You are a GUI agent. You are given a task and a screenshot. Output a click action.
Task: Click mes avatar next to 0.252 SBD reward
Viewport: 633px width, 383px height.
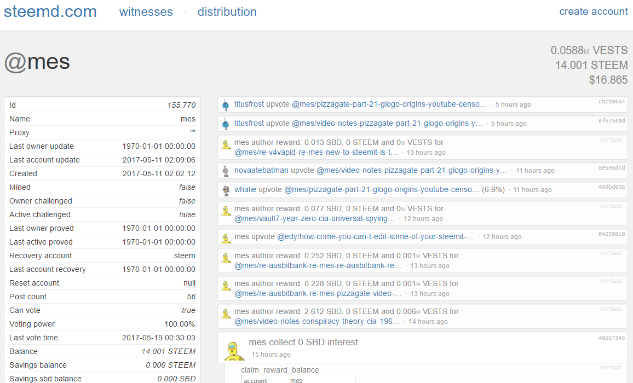[x=226, y=257]
